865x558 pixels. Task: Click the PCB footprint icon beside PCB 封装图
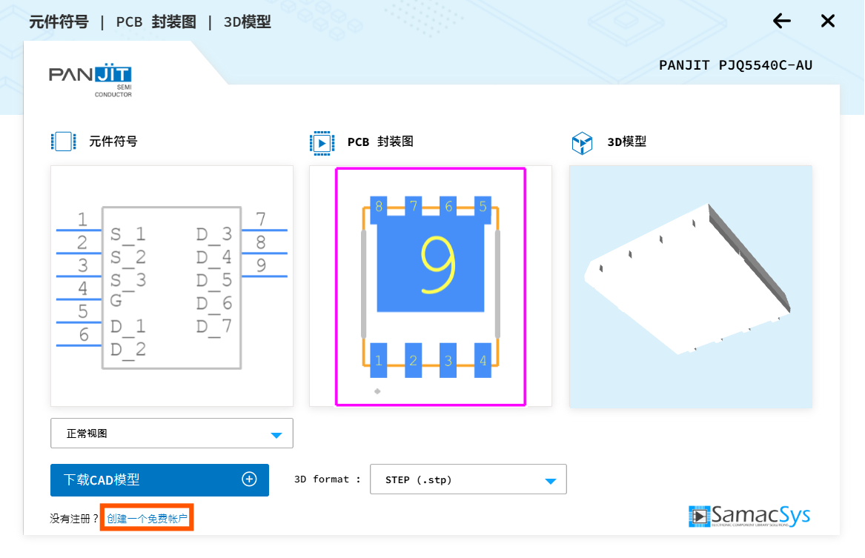click(x=322, y=143)
